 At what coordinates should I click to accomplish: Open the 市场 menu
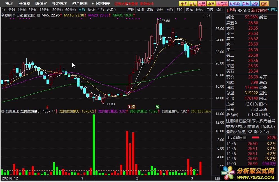coord(9,4)
